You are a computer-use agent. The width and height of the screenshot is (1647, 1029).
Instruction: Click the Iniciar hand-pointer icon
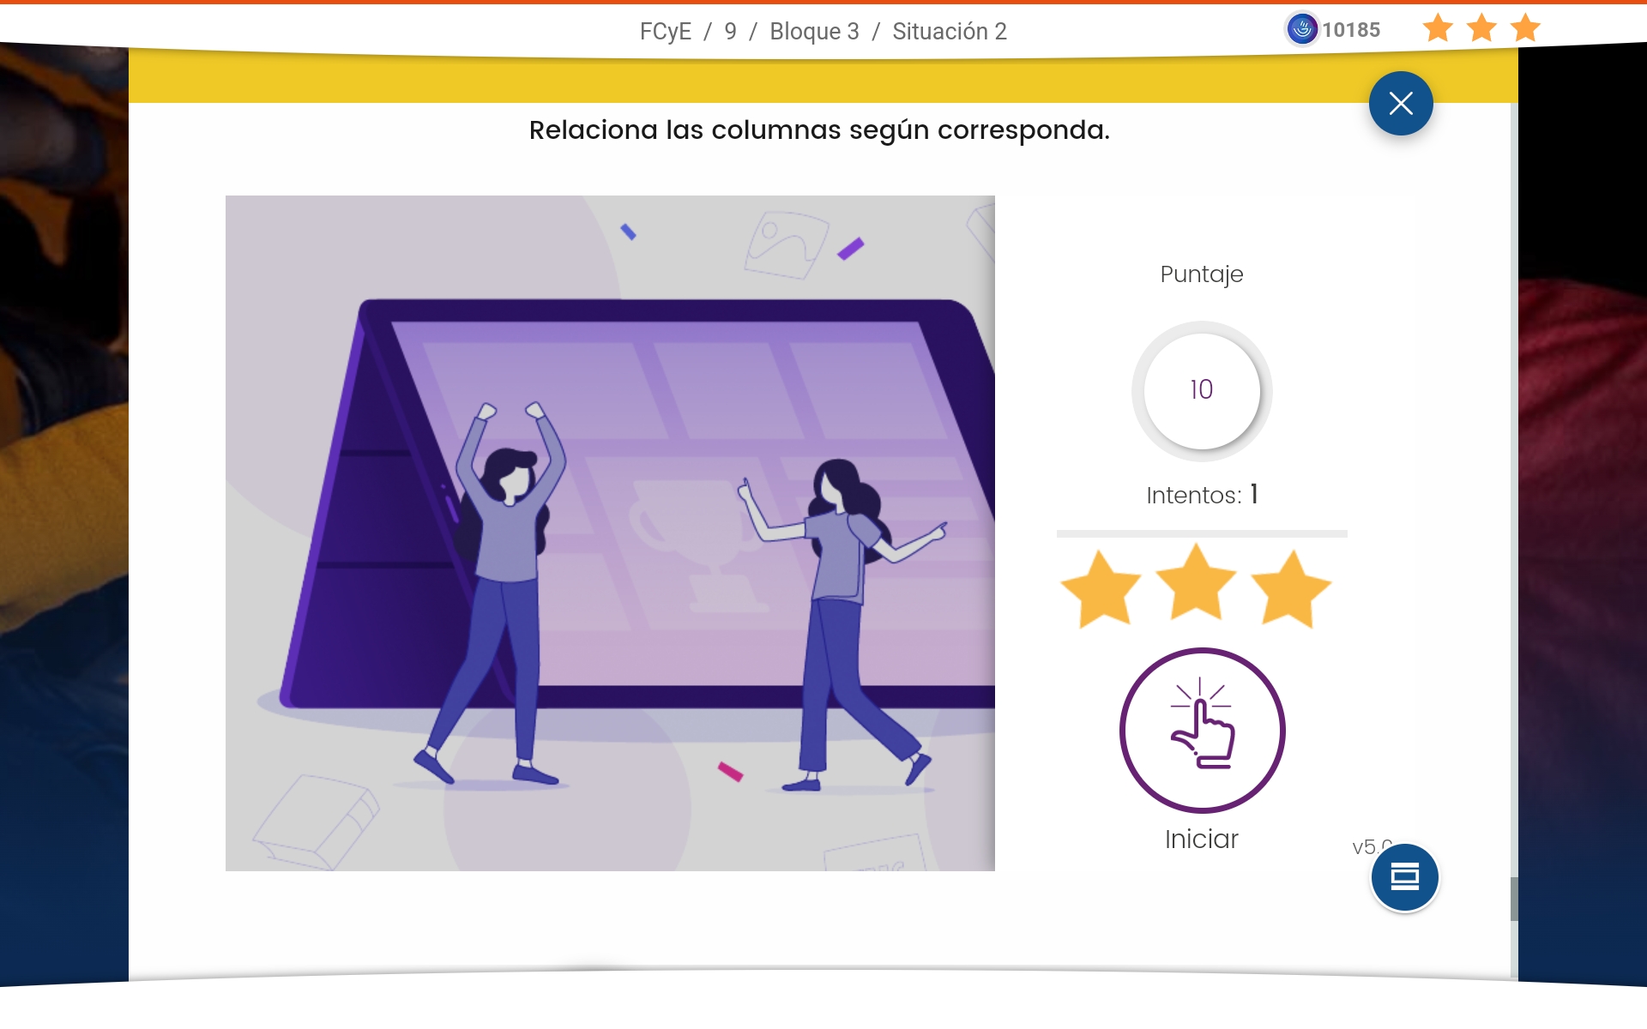1202,730
